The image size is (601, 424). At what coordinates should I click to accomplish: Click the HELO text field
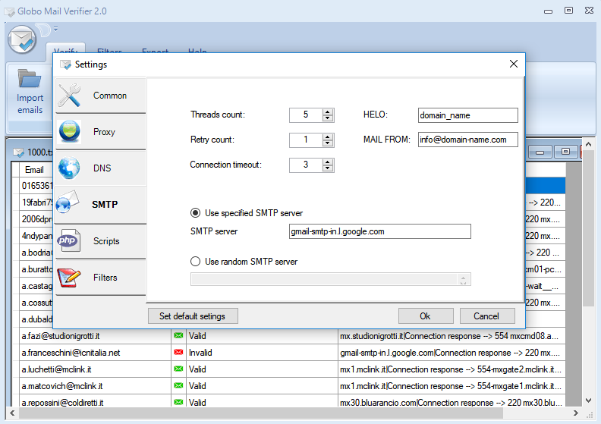pos(468,115)
